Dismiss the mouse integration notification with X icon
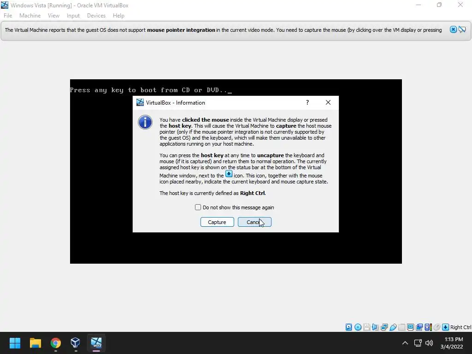The width and height of the screenshot is (472, 354). coord(453,29)
